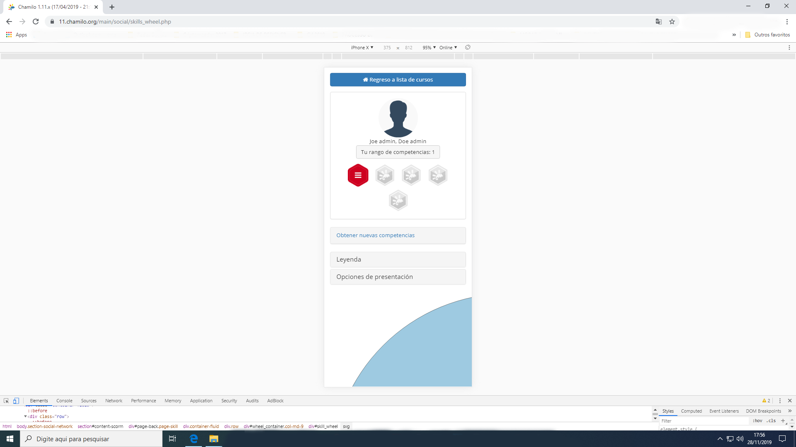Switch to the Audits tab
The height and width of the screenshot is (447, 796).
pos(252,401)
